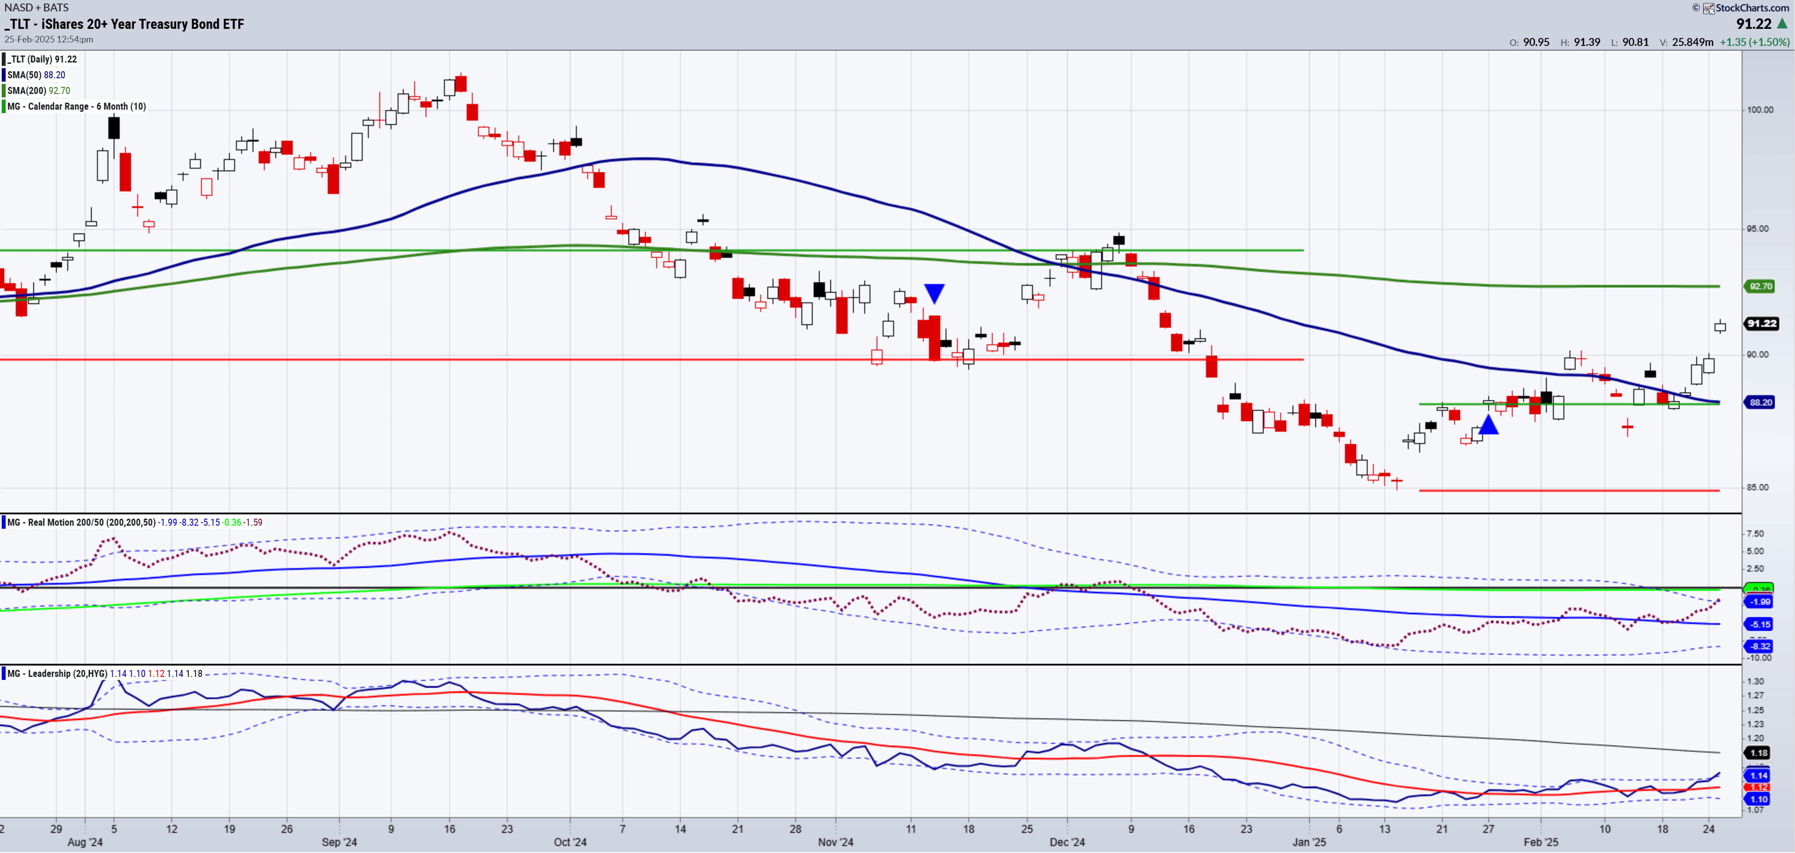
Task: Click the black swatch beside _TLT (Daily)
Action: [3, 59]
